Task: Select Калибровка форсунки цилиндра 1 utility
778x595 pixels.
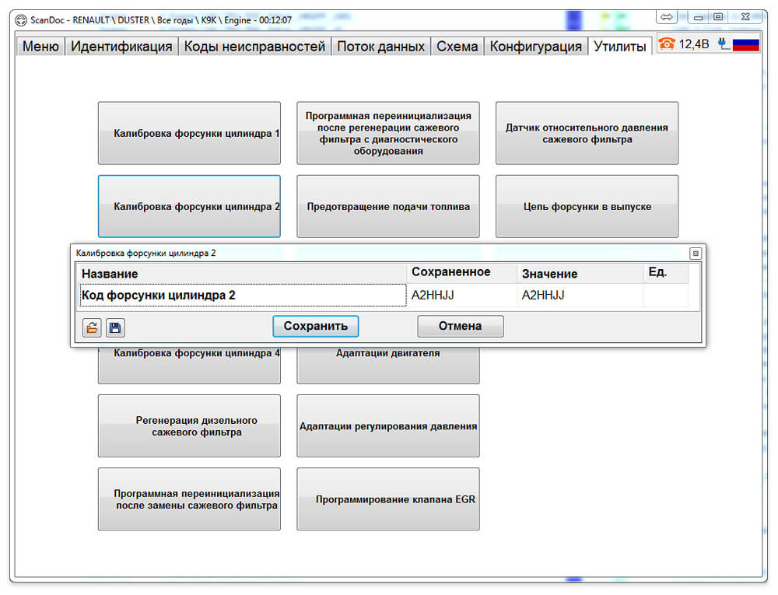Action: point(190,133)
